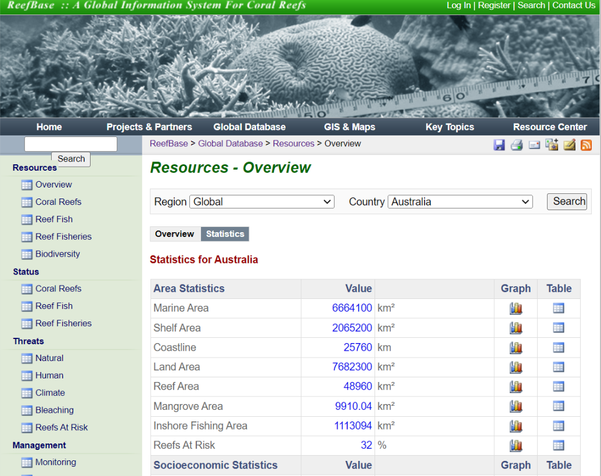Image resolution: width=601 pixels, height=476 pixels.
Task: Click the orange RSS feed icon
Action: 586,145
